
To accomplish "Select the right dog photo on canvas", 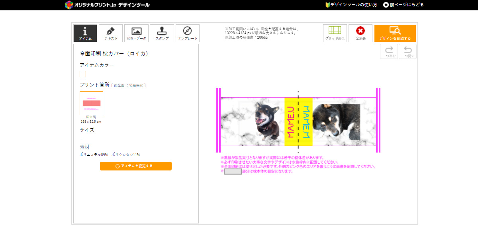I will coord(337,122).
